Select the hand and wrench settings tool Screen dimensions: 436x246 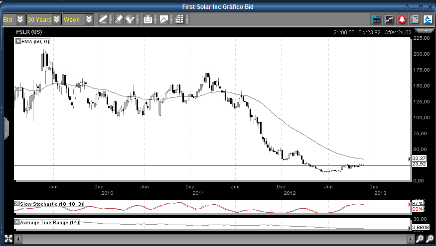[x=130, y=19]
